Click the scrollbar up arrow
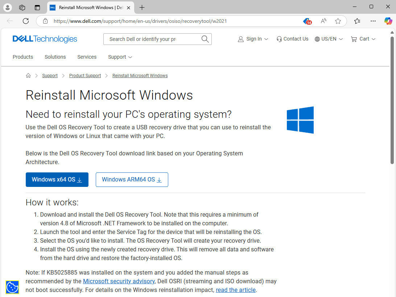 coord(392,33)
